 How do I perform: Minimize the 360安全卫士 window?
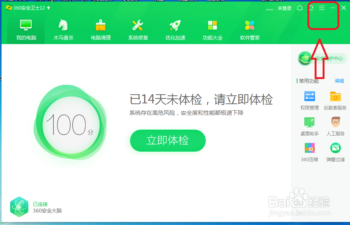tap(333, 8)
